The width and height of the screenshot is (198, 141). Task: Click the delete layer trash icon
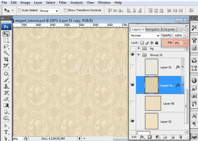click(181, 137)
